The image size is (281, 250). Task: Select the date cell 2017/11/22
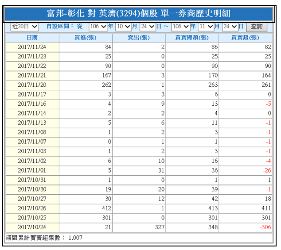[32, 66]
